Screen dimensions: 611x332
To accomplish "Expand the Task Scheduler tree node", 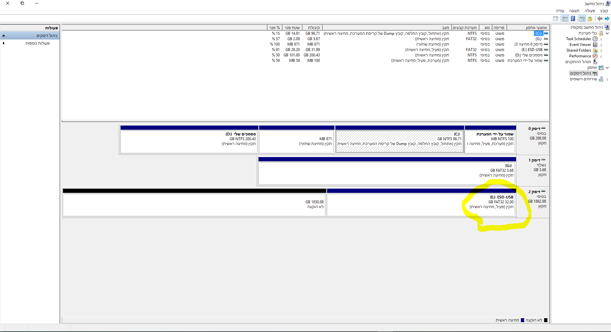I will pos(601,39).
